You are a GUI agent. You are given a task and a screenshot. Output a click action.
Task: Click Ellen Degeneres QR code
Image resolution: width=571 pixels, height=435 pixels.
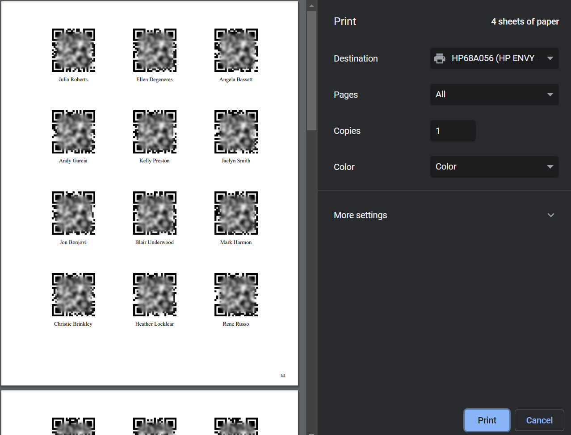click(x=155, y=50)
